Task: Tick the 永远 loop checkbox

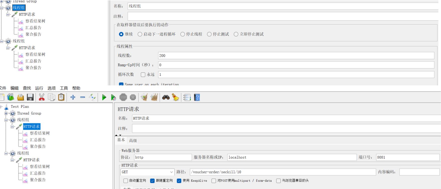Action: pyautogui.click(x=143, y=74)
